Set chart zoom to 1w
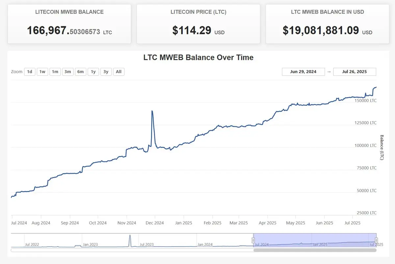Viewport: 395px width, 264px height. [42, 72]
